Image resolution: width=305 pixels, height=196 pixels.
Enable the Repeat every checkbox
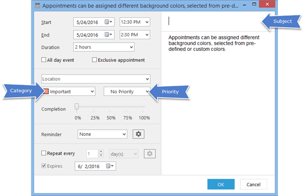(44, 153)
